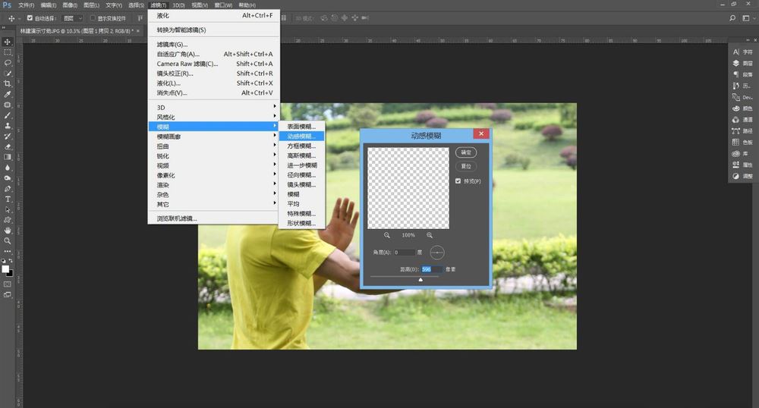Select the Type tool in the toolbox
759x408 pixels.
(8, 199)
